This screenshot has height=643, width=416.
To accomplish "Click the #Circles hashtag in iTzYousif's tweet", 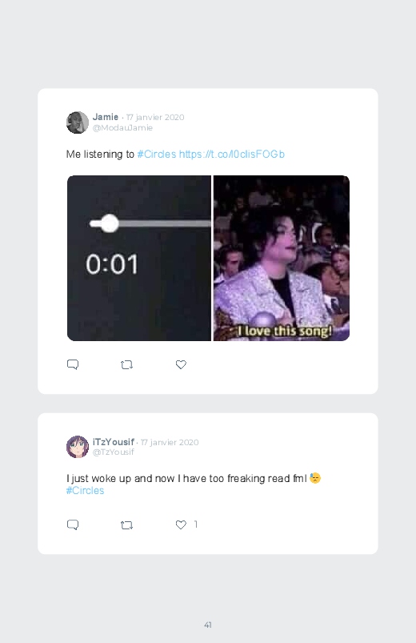I will tap(86, 490).
